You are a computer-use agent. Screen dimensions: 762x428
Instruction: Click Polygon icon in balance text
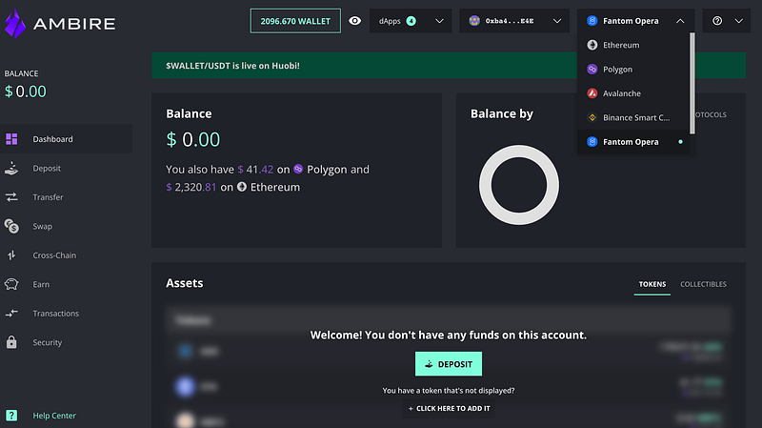point(298,169)
